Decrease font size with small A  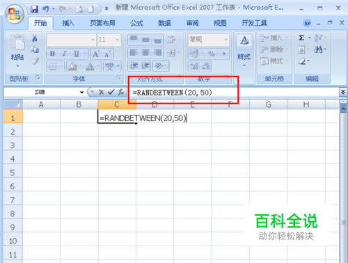(x=107, y=54)
